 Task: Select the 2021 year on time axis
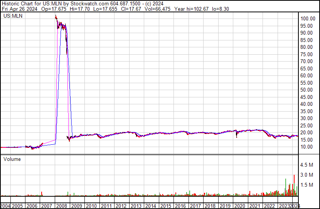255,206
